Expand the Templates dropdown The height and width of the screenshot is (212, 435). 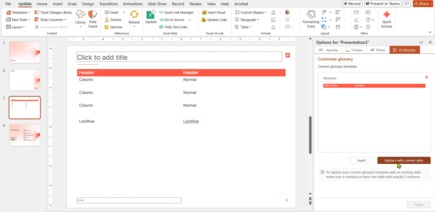(x=18, y=12)
